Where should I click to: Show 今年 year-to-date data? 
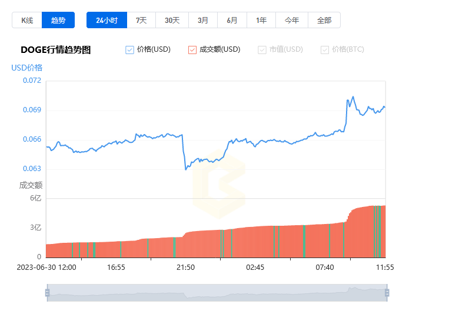tap(292, 20)
